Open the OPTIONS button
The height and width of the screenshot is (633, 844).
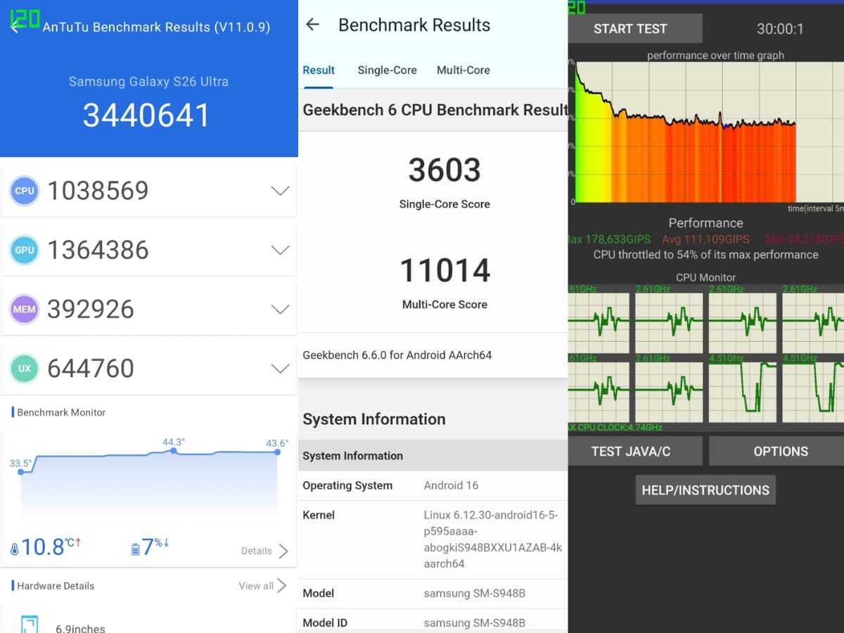pos(779,452)
